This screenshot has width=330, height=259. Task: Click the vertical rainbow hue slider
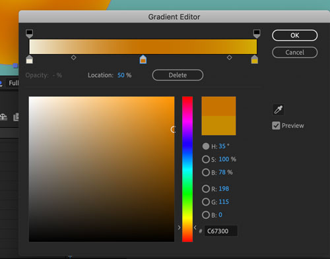point(187,169)
